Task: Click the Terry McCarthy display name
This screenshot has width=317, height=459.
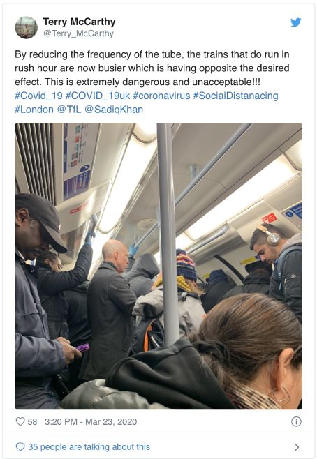Action: (80, 22)
